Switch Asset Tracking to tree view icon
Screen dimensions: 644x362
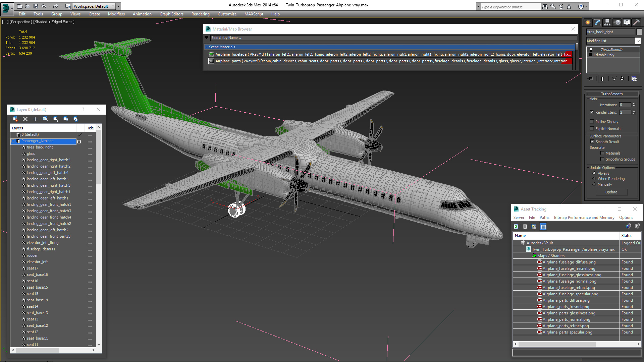pos(534,227)
